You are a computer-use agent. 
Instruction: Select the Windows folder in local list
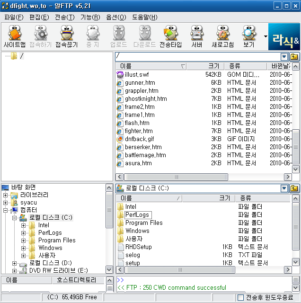coord(137,231)
